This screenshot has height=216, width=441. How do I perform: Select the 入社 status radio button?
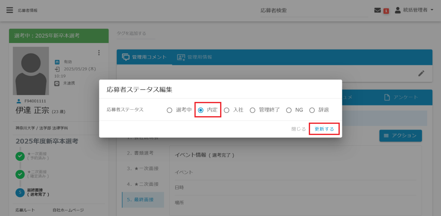pyautogui.click(x=227, y=110)
